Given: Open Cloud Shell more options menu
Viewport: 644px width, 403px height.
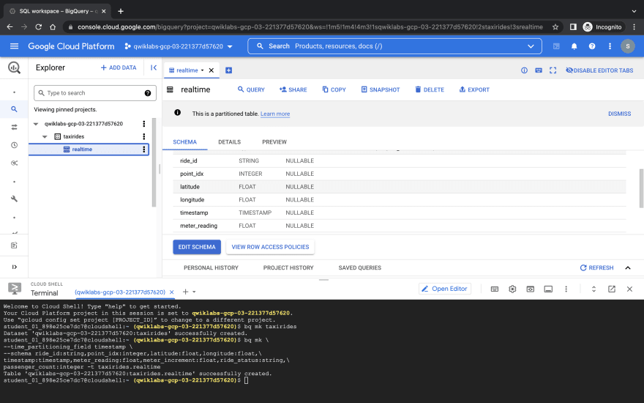Looking at the screenshot, I should tap(566, 289).
